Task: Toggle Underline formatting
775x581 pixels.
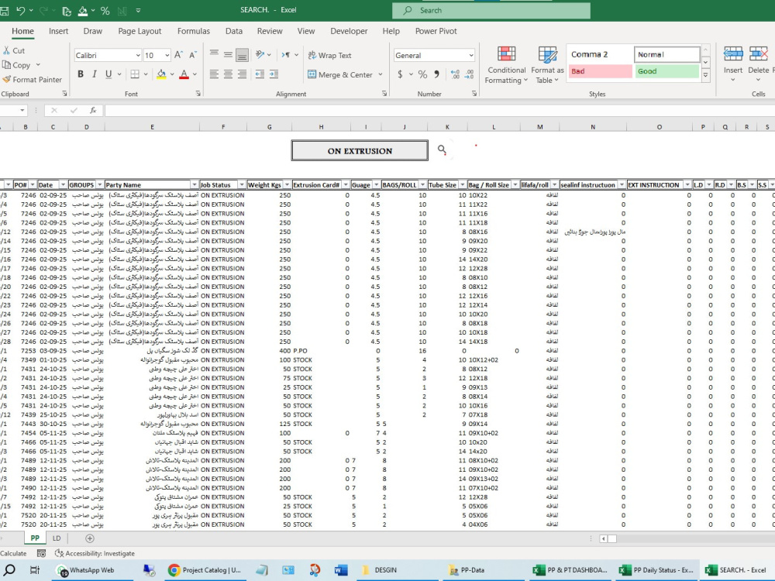Action: (x=108, y=74)
